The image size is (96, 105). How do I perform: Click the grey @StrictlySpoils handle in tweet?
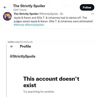click(x=49, y=14)
